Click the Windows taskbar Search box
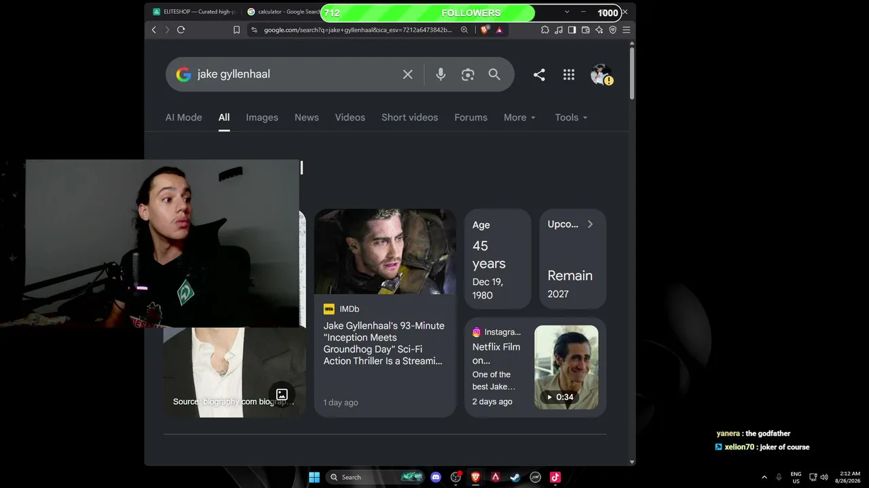The width and height of the screenshot is (869, 488). [375, 477]
